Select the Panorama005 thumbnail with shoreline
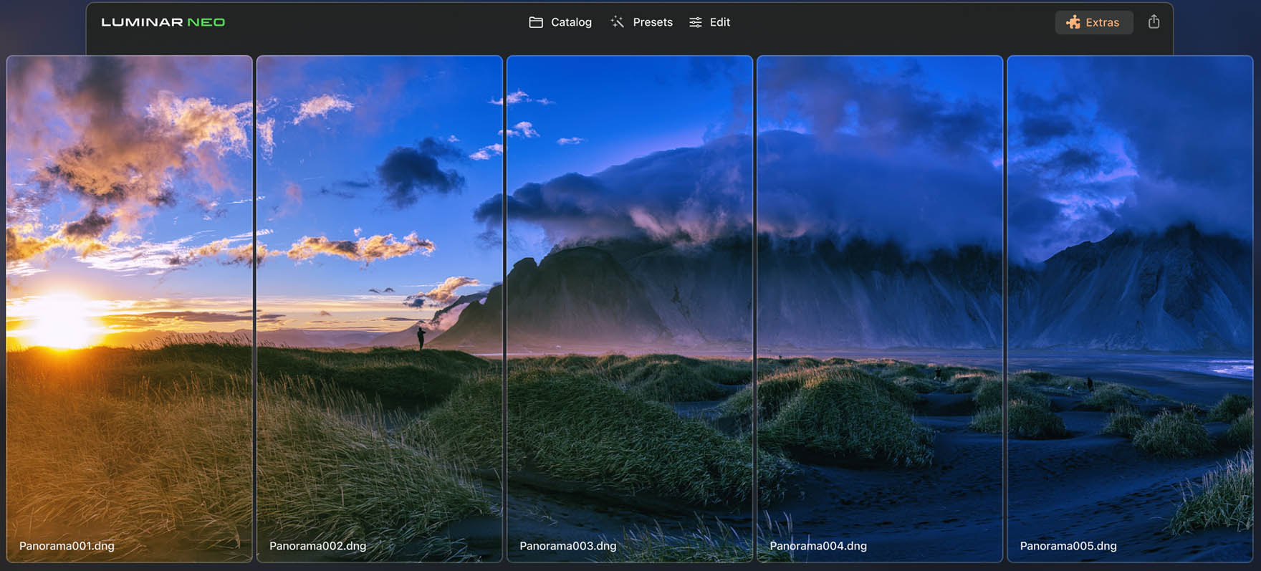This screenshot has width=1261, height=571. (x=1130, y=287)
